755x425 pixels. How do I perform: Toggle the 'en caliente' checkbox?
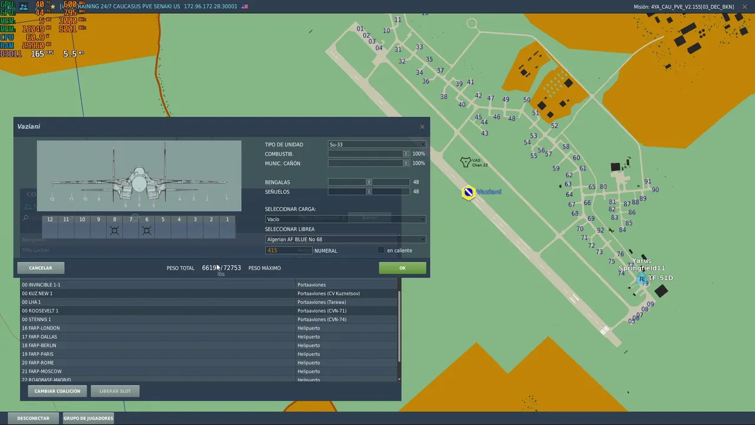pos(381,250)
